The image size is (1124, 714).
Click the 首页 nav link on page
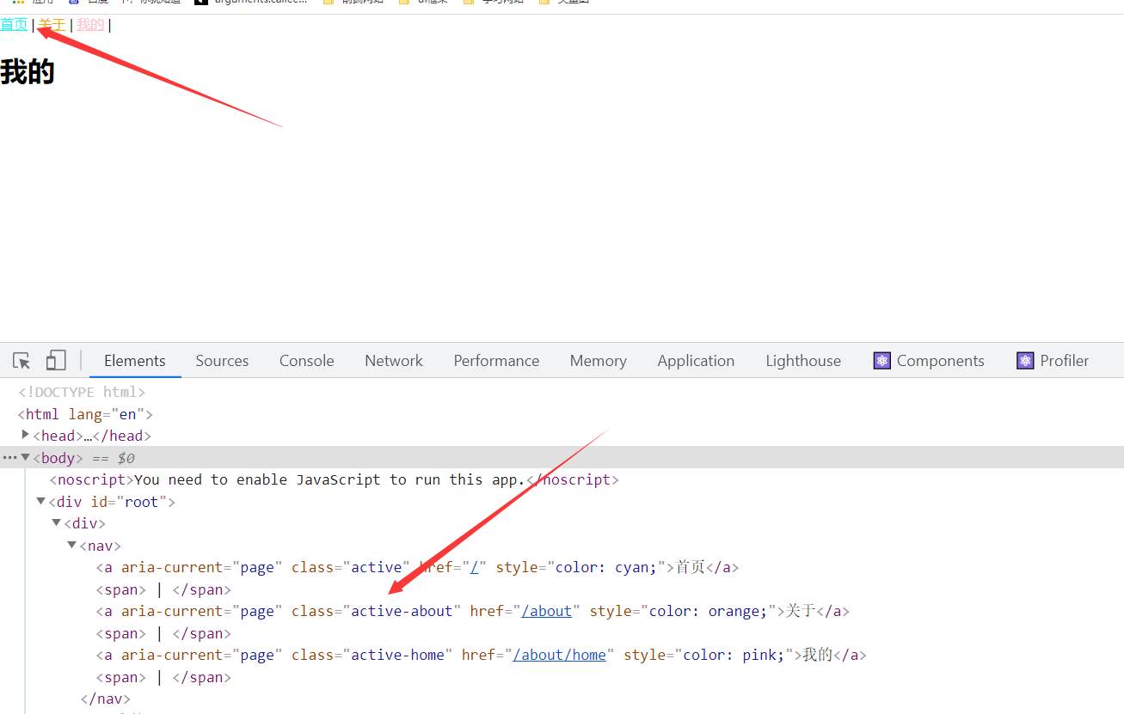14,24
